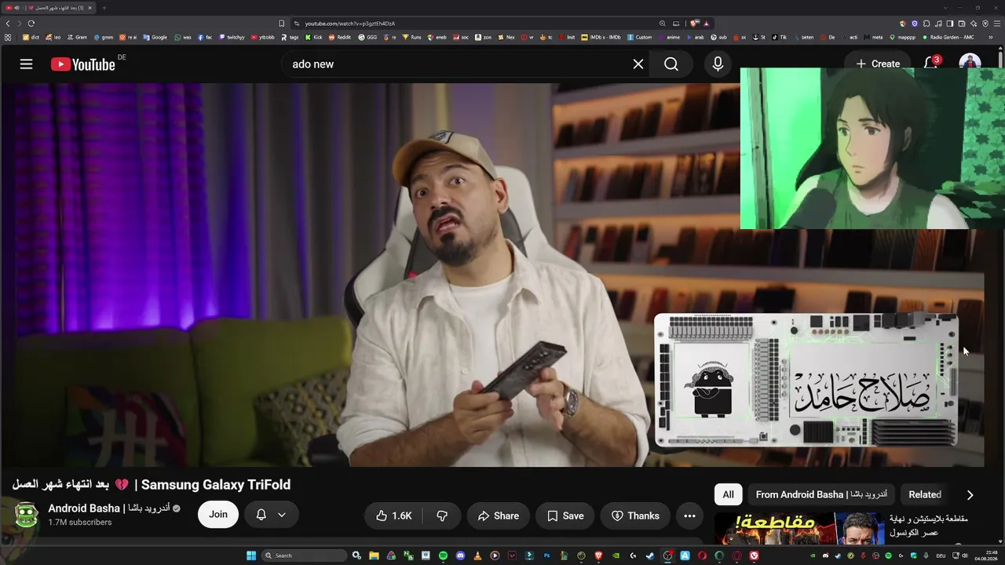
Task: Open the zoom magnifier in address bar
Action: tap(663, 24)
